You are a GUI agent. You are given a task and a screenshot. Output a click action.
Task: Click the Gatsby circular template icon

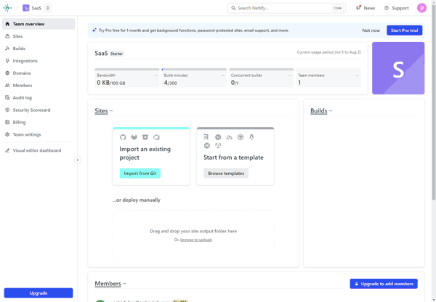[x=241, y=137]
